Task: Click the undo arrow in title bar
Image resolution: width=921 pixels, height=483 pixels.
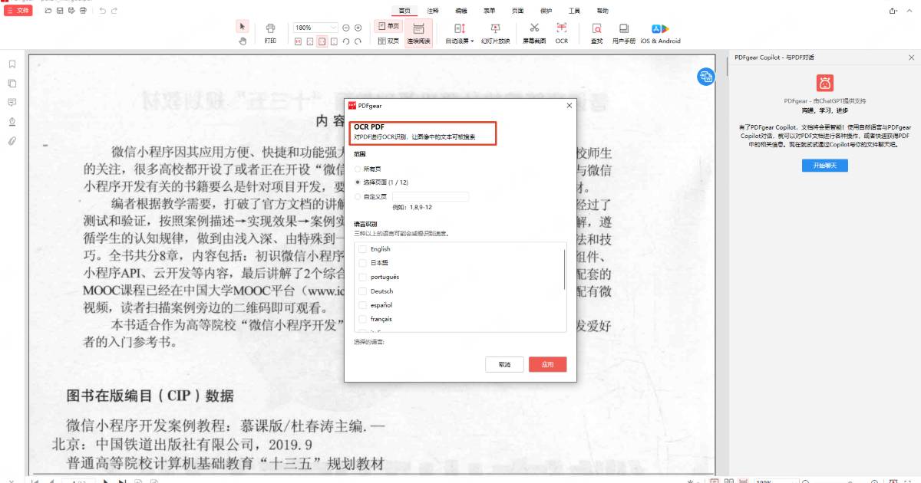Action: point(103,11)
